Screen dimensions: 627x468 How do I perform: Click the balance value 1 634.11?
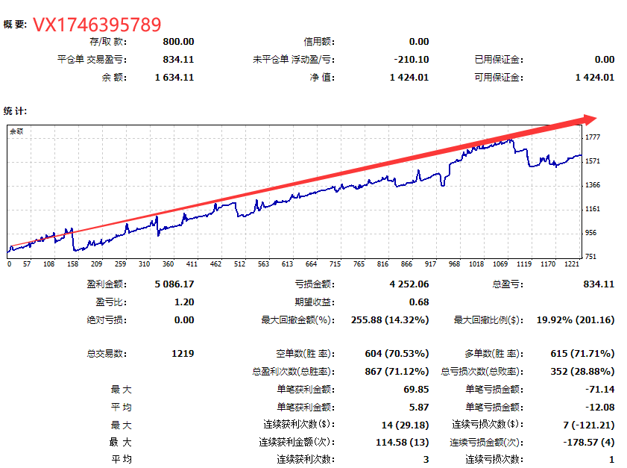[x=174, y=78]
